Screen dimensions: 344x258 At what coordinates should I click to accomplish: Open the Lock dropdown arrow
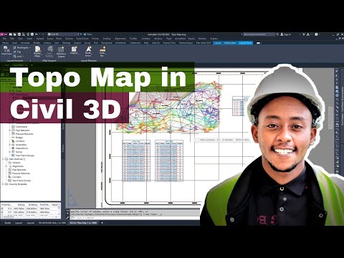pyautogui.click(x=23, y=56)
